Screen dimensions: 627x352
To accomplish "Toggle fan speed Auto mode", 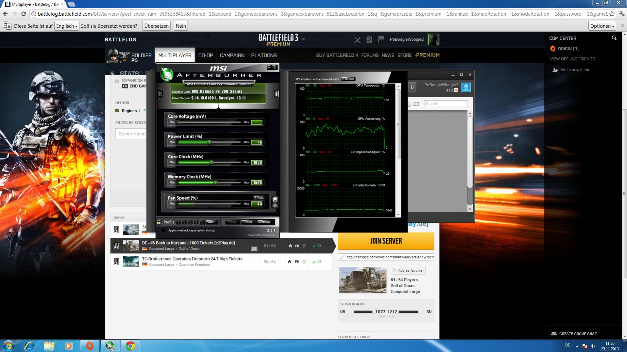I will tap(259, 198).
